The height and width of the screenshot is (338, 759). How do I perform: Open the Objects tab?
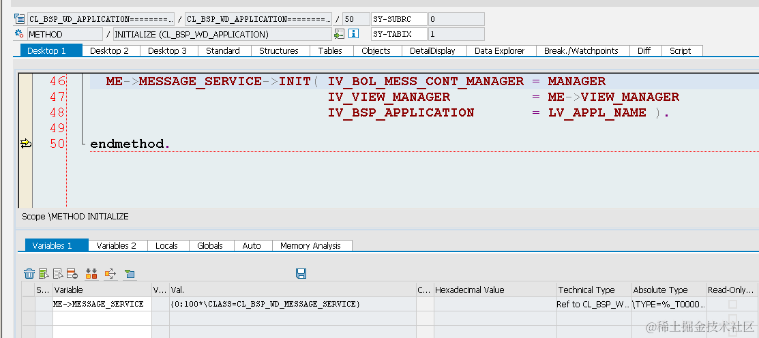[376, 51]
